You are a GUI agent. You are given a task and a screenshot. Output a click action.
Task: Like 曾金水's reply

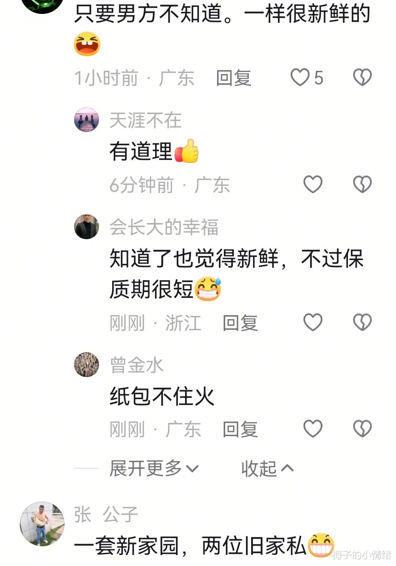click(313, 429)
